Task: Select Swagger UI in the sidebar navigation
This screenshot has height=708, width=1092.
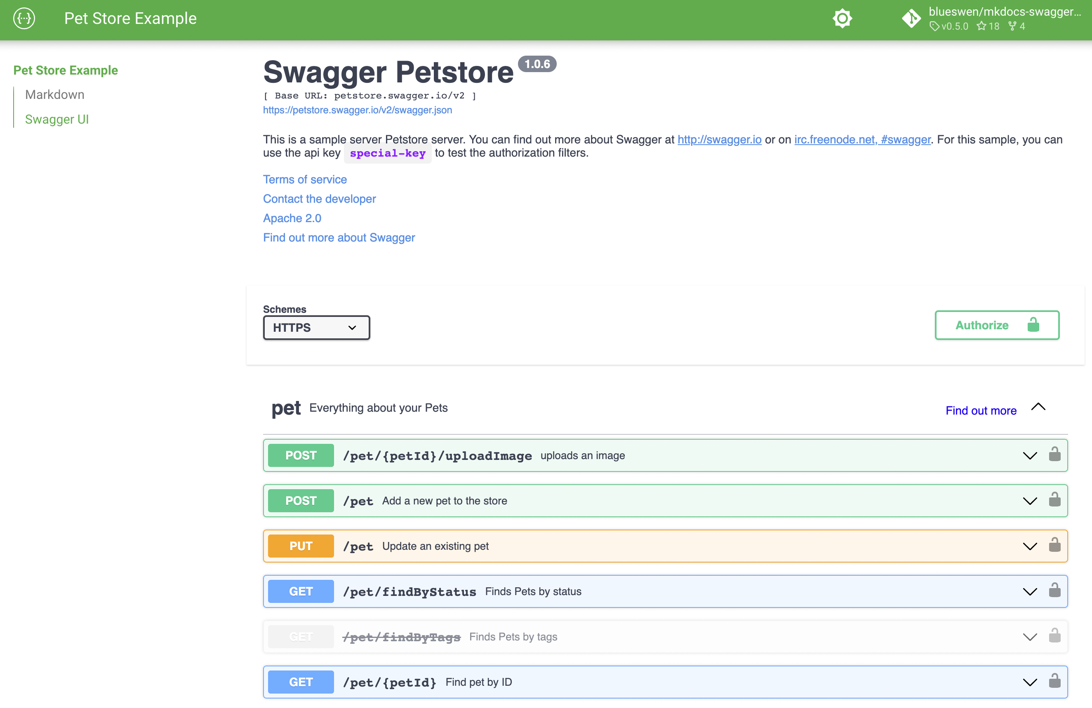Action: tap(57, 119)
